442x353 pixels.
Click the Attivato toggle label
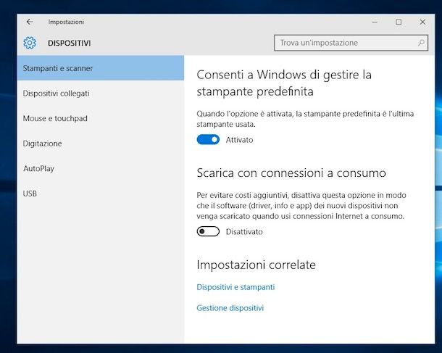pos(239,140)
